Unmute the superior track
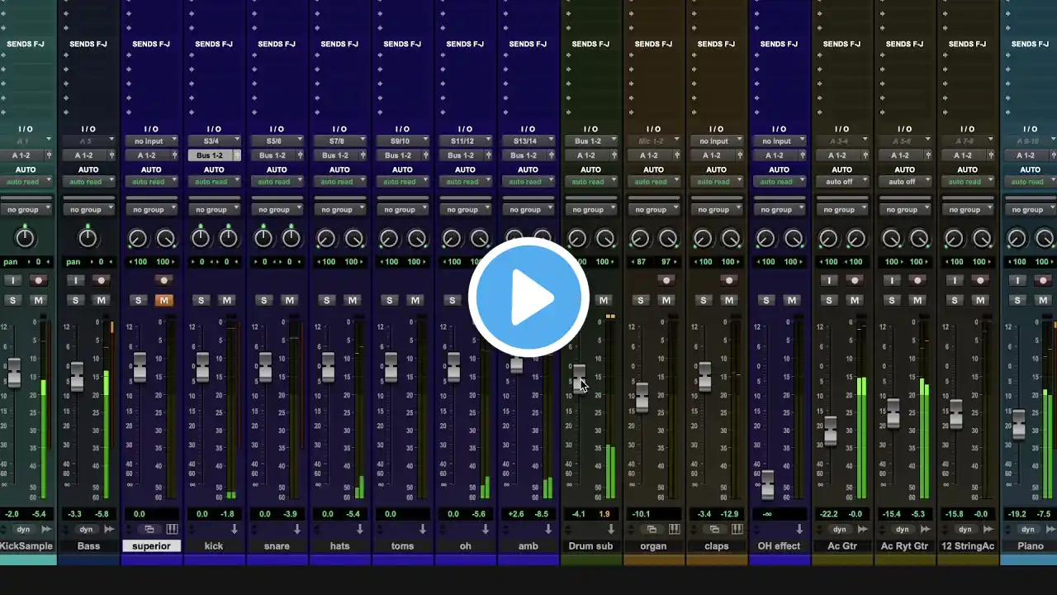This screenshot has height=595, width=1057. click(x=164, y=300)
